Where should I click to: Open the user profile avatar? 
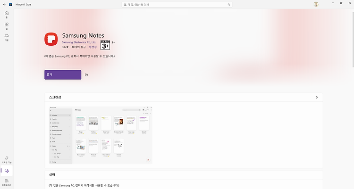[x=316, y=4]
